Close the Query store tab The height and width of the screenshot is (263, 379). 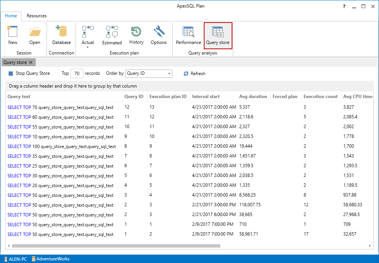(31, 62)
